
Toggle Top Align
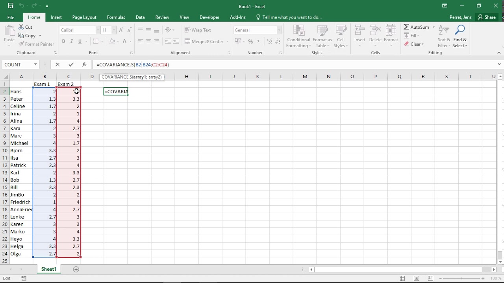(x=140, y=30)
